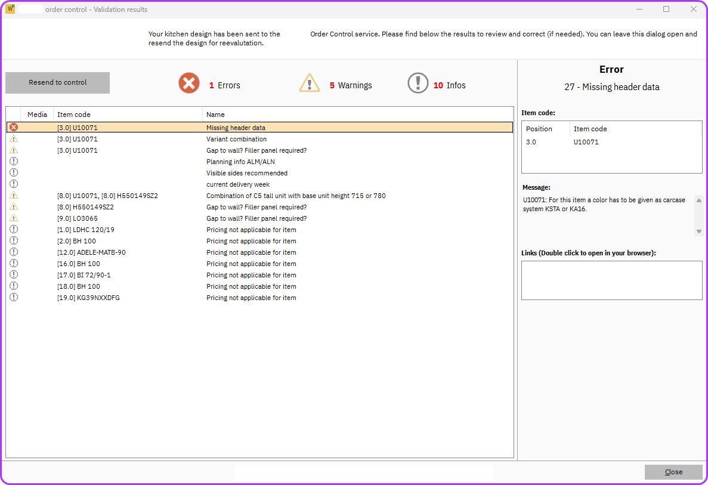Sort list by Item code column header
Screen dimensions: 708x485
click(x=74, y=115)
